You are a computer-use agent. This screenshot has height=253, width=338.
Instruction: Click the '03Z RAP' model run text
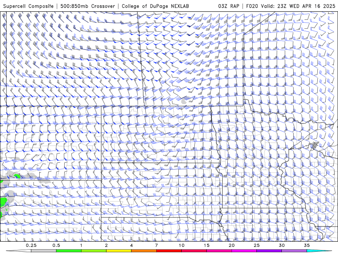point(229,6)
